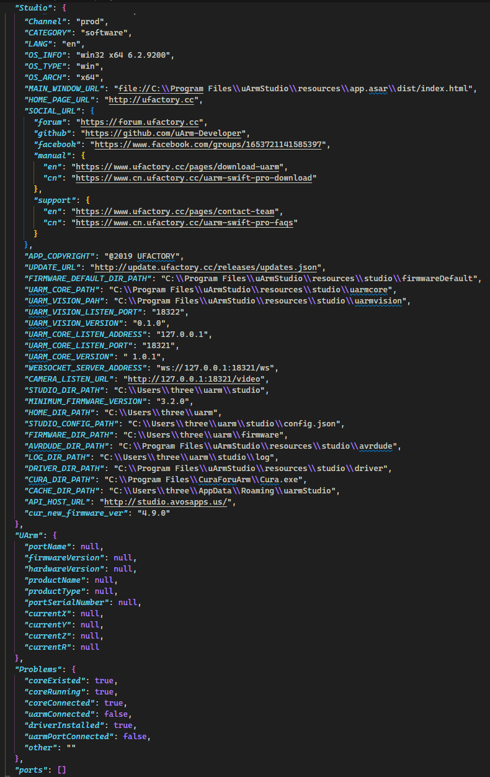Viewport: 490px width, 777px height.
Task: Select the "127.0.0.1" core listen address value
Action: tap(183, 334)
